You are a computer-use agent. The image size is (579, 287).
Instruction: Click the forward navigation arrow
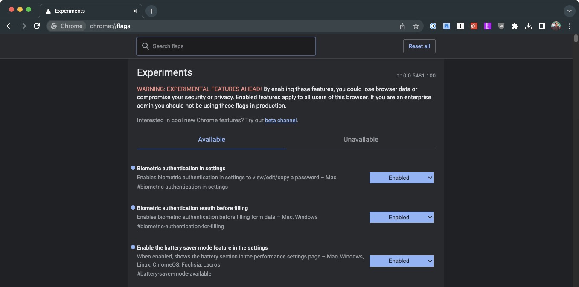pyautogui.click(x=23, y=26)
